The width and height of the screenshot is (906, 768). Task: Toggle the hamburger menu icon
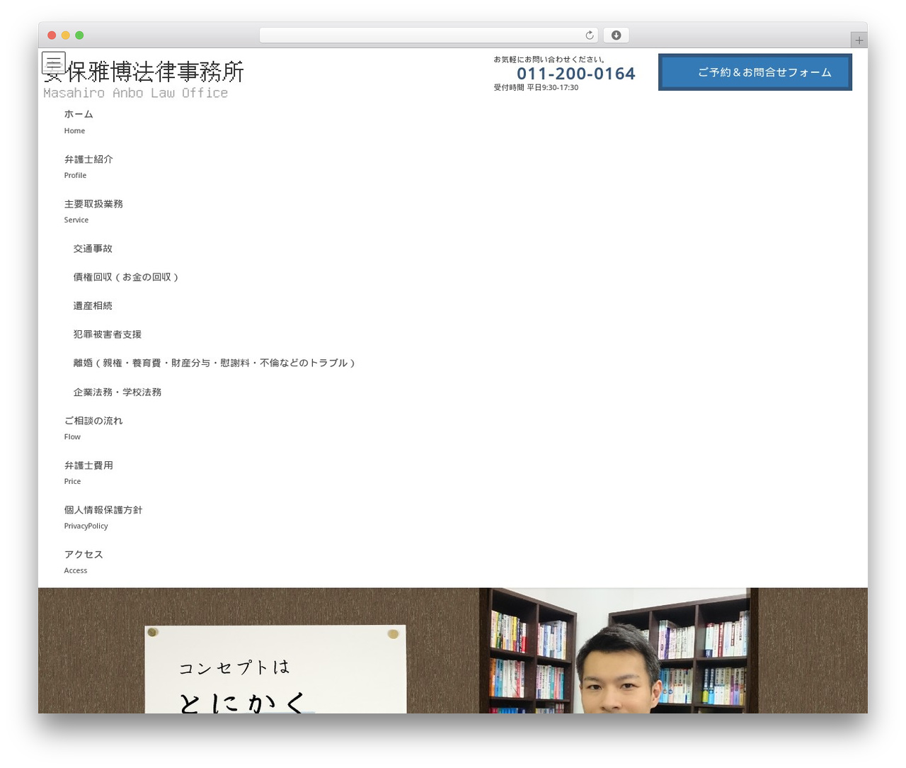[54, 63]
